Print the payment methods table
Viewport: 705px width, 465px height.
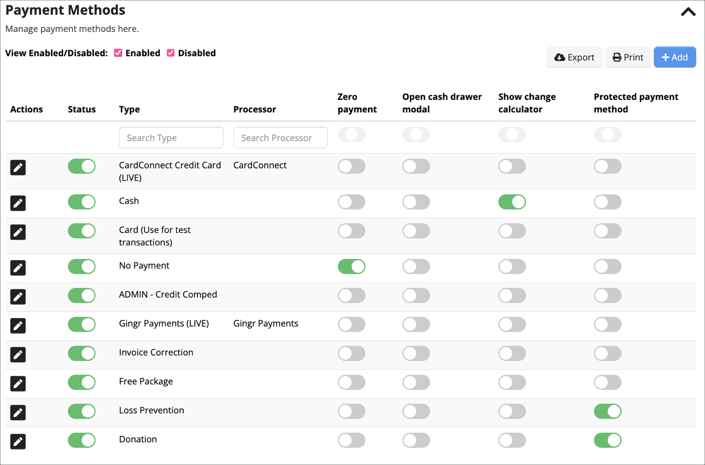[628, 57]
